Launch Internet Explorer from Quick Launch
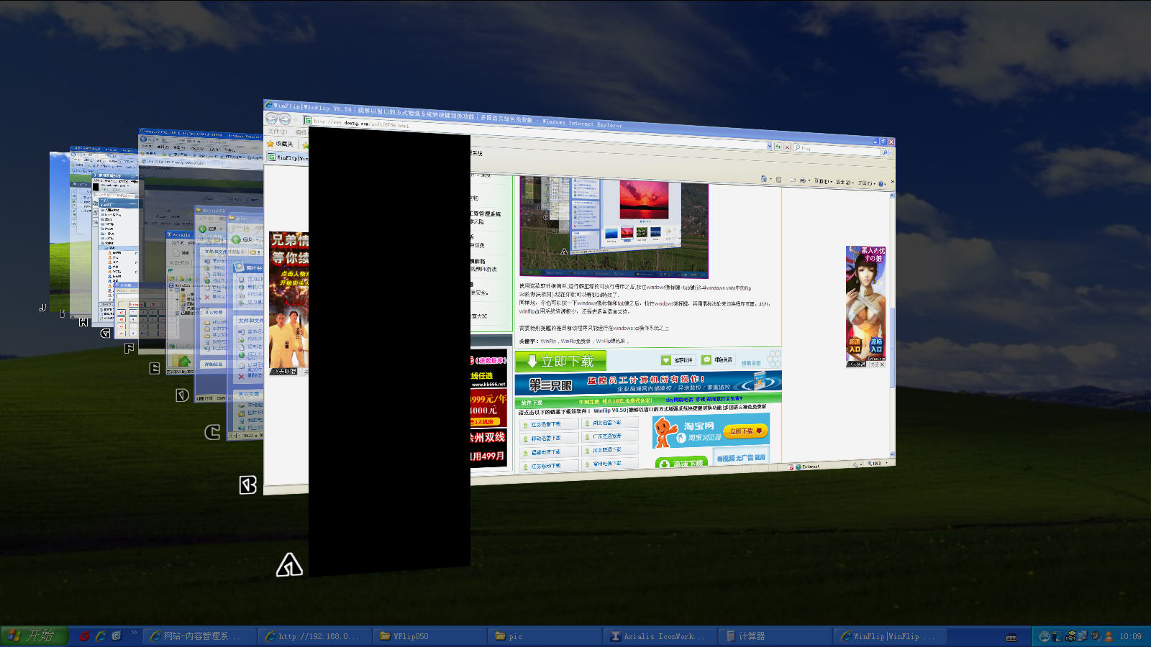 101,636
